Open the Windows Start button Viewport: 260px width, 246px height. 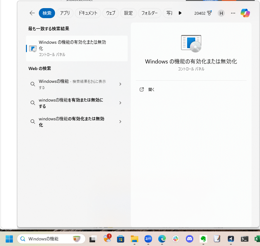9,239
